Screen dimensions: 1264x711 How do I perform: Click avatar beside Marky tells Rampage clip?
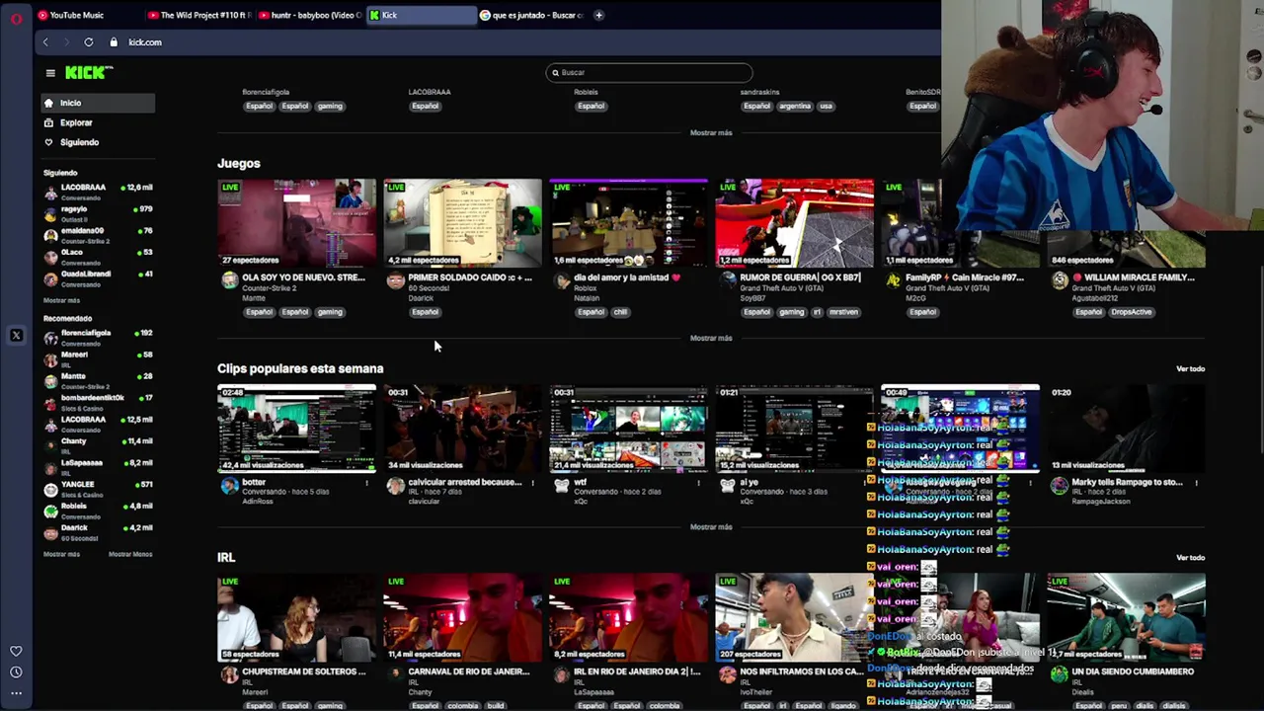click(x=1060, y=486)
